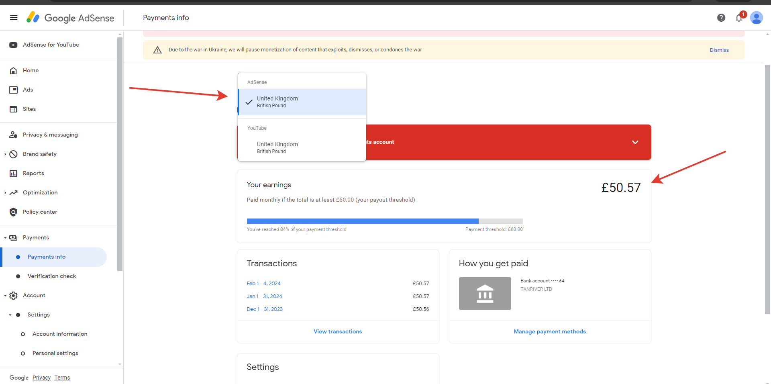
Task: Click the sidebar scroll down arrow
Action: [120, 364]
